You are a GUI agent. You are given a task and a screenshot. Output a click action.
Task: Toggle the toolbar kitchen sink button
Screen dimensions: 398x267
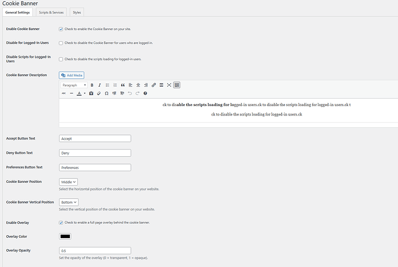pos(177,85)
